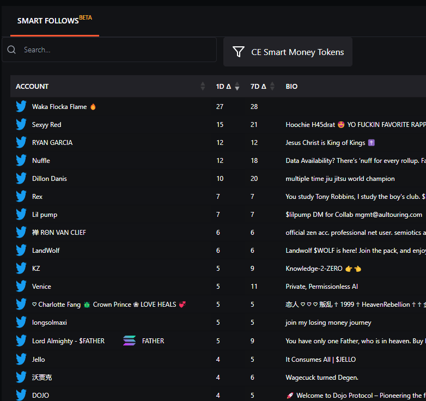
Task: Select Lord Almighty - $FATHER name
Action: pos(68,341)
